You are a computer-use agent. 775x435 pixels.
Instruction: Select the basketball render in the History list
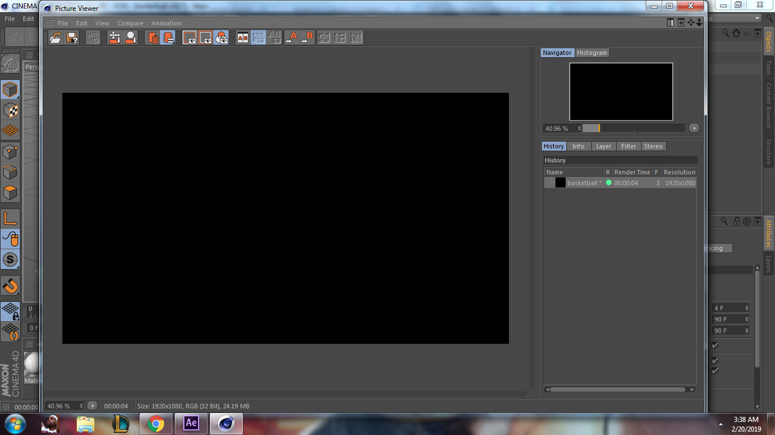click(584, 182)
